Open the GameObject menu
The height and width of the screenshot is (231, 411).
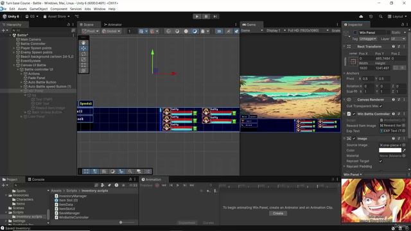39,9
